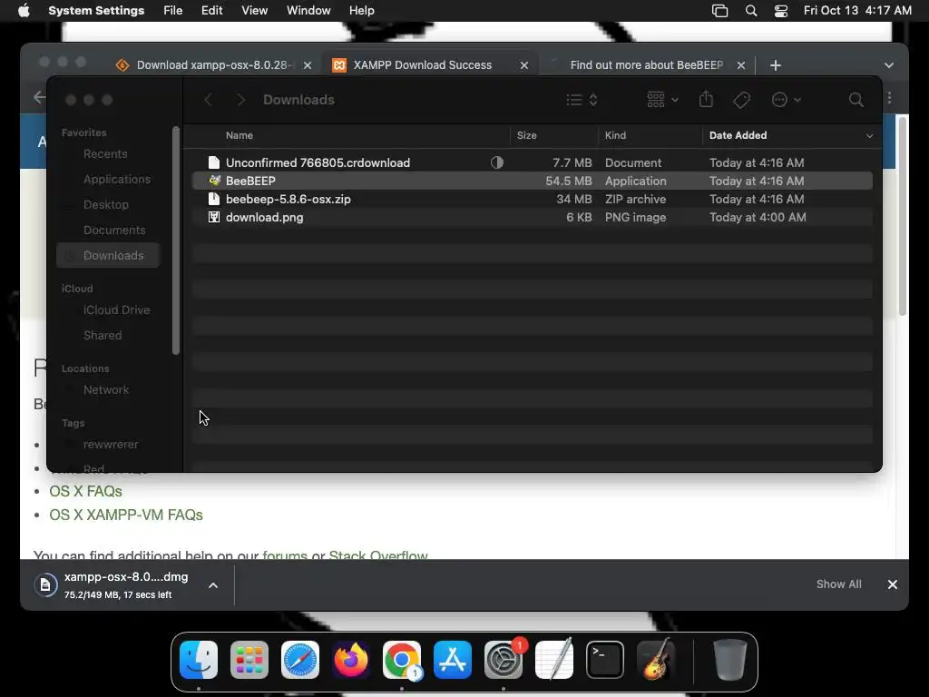Select Network in Finder sidebar

[108, 390]
